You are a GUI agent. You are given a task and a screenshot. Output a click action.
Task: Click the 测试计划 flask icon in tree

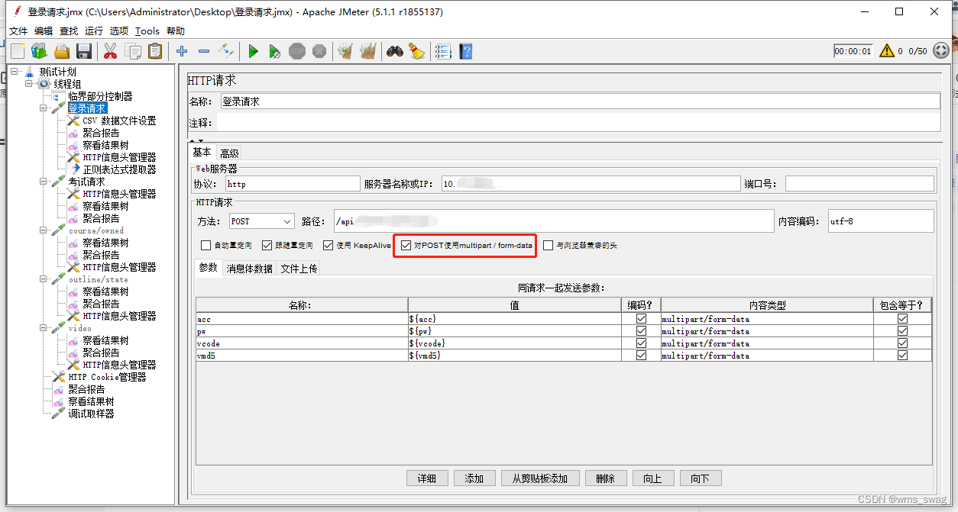30,72
